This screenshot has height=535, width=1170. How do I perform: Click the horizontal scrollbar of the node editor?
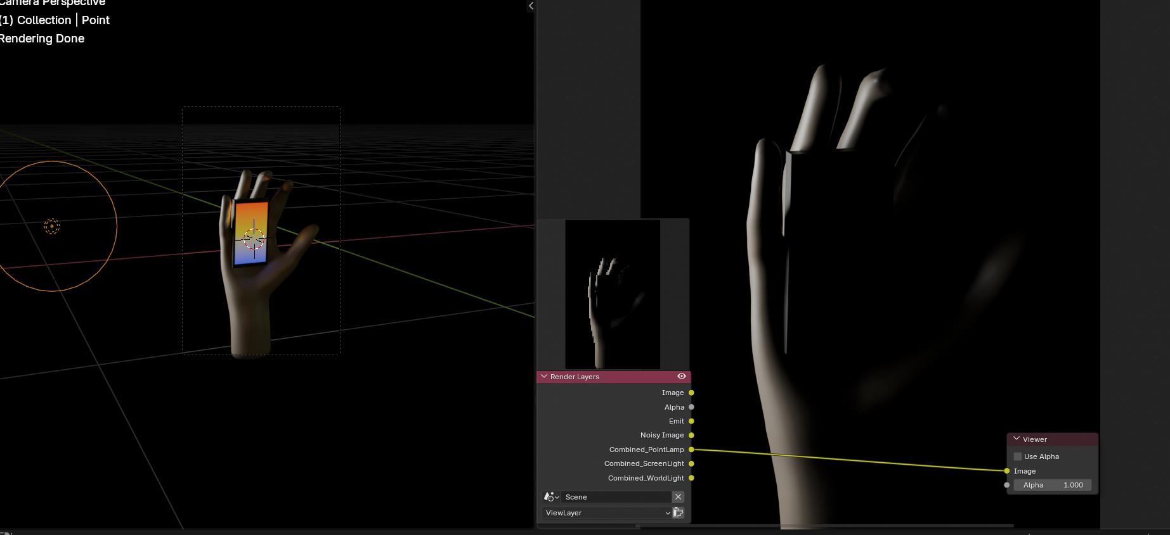click(824, 526)
